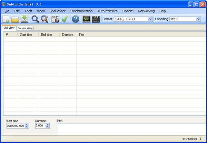Adjust Duration with spinner arrows
207x143 pixels.
(x=47, y=126)
